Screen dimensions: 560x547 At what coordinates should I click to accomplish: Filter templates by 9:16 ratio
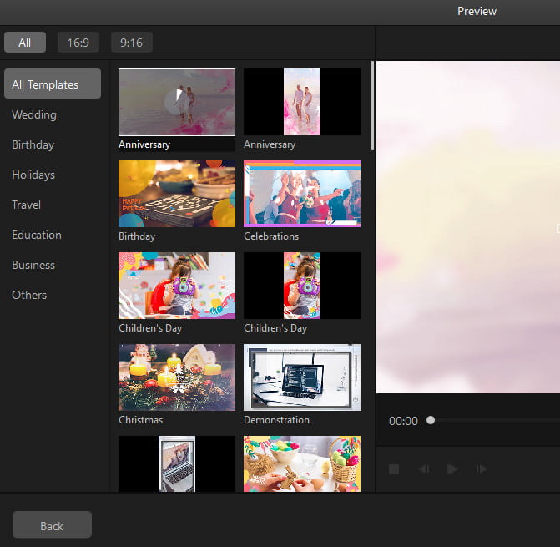pos(131,43)
